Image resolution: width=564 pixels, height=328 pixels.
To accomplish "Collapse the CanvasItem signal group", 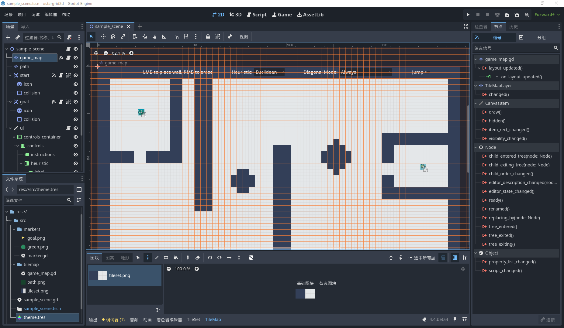I will click(x=476, y=103).
